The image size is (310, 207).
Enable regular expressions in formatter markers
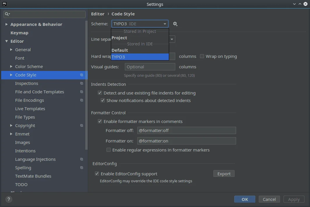(109, 150)
